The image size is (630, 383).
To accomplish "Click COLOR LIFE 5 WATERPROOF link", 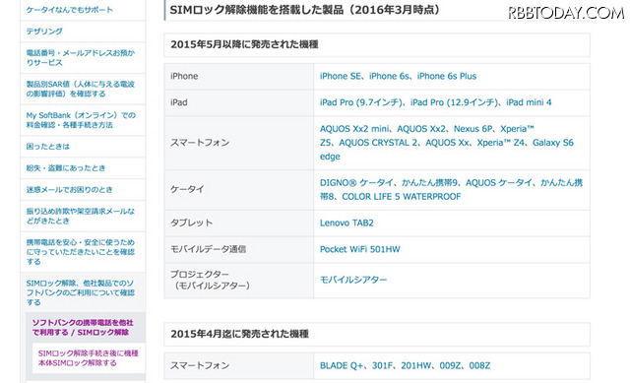I will (402, 197).
